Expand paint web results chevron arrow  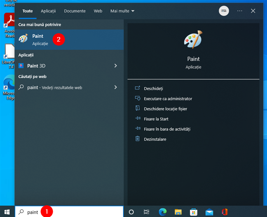pos(116,87)
